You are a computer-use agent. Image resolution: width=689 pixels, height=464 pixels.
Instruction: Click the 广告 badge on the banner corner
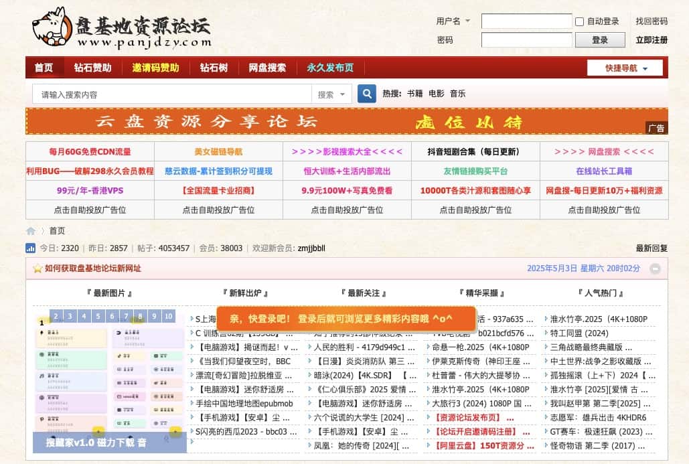657,128
